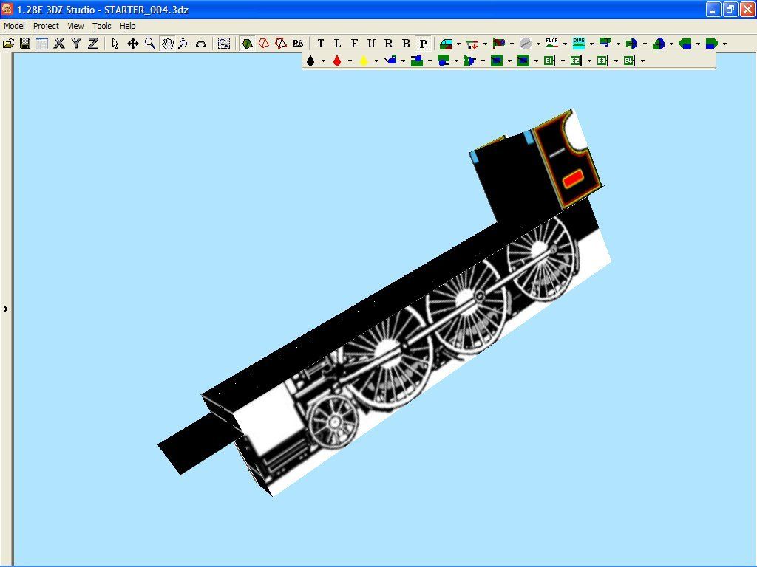Click the right-pointing green tail icon
Viewport: 757px width, 567px height.
(x=712, y=44)
